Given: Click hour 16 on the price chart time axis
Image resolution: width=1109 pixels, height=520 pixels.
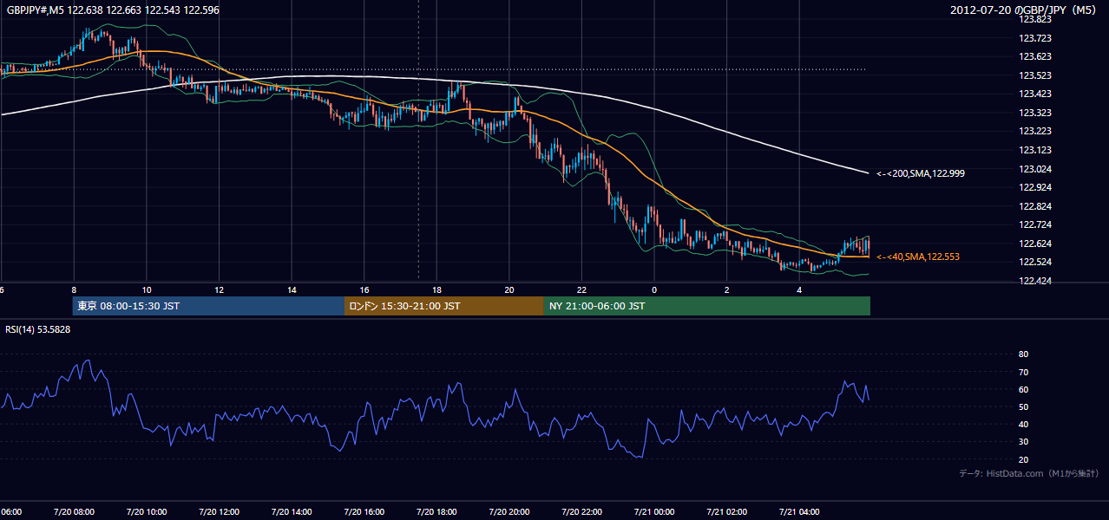Looking at the screenshot, I should [364, 289].
